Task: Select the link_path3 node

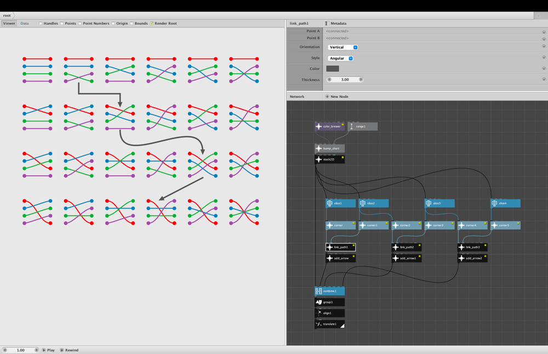Action: click(x=473, y=247)
